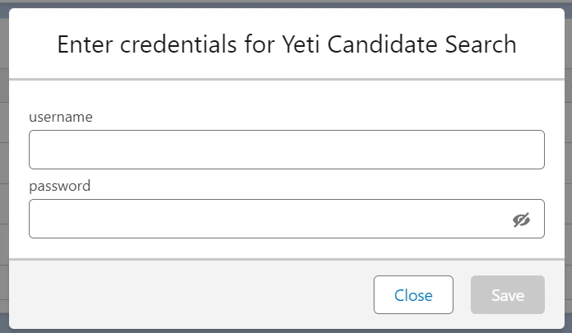Place cursor in the field under "username"
Viewport: 572px width, 333px height.
coord(286,150)
